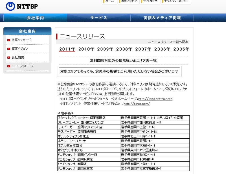
Task: Click red arrow icon beside 社長メッセージ
Action: pos(8,40)
